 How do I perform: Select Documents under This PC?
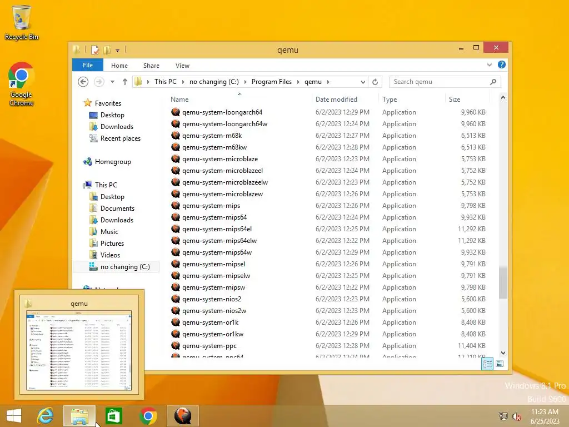(117, 208)
